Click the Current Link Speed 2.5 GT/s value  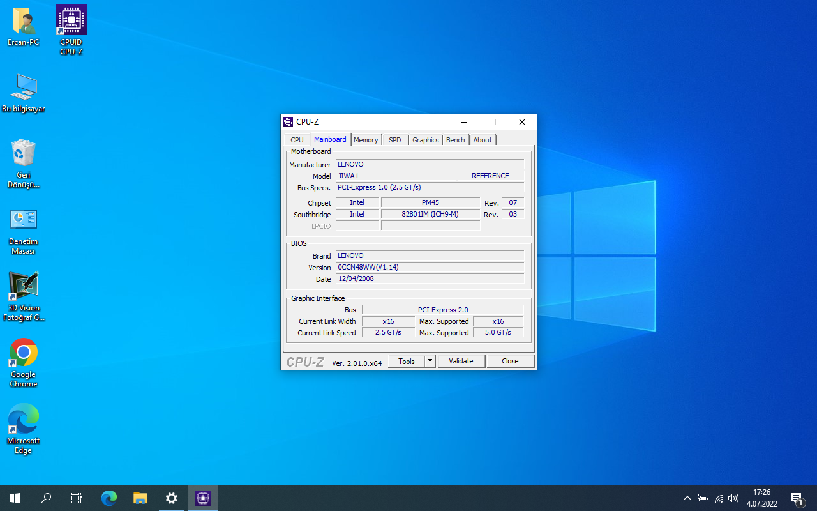coord(388,333)
